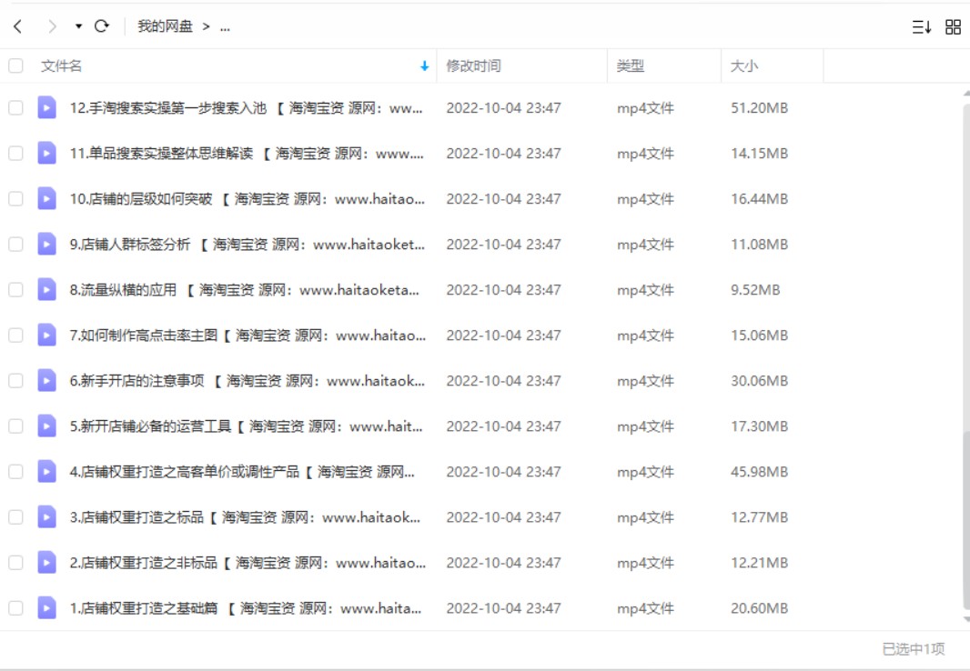Image resolution: width=970 pixels, height=671 pixels.
Task: Open the 我的网盘 breadcrumb
Action: [x=165, y=26]
